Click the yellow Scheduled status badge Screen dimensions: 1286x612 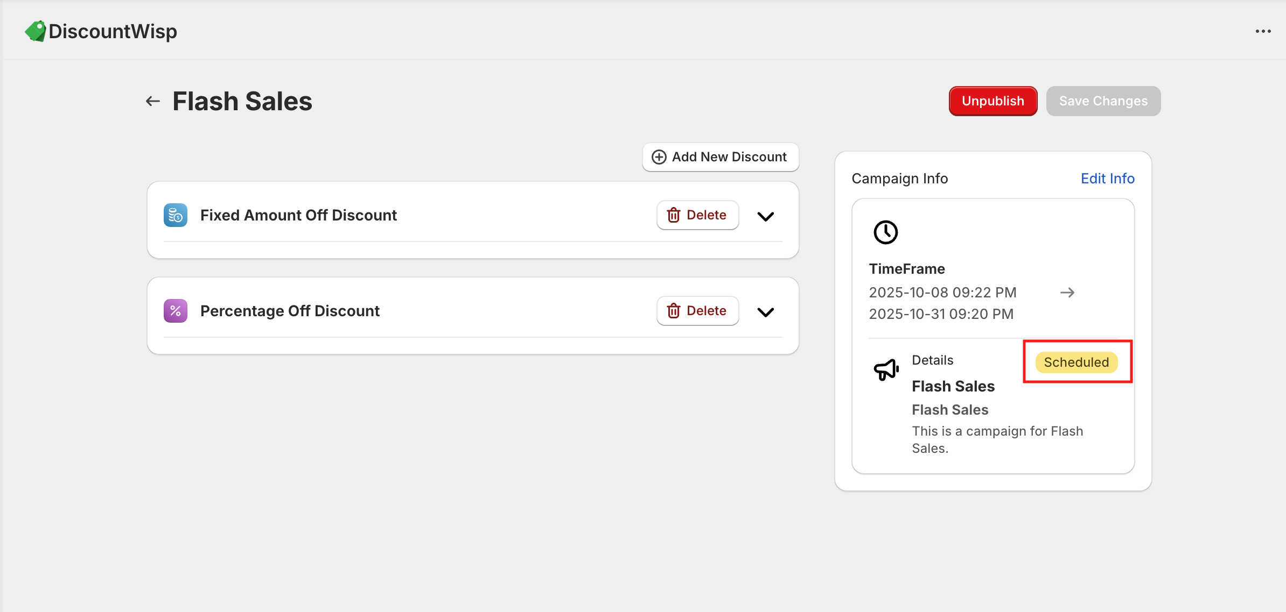(1076, 362)
